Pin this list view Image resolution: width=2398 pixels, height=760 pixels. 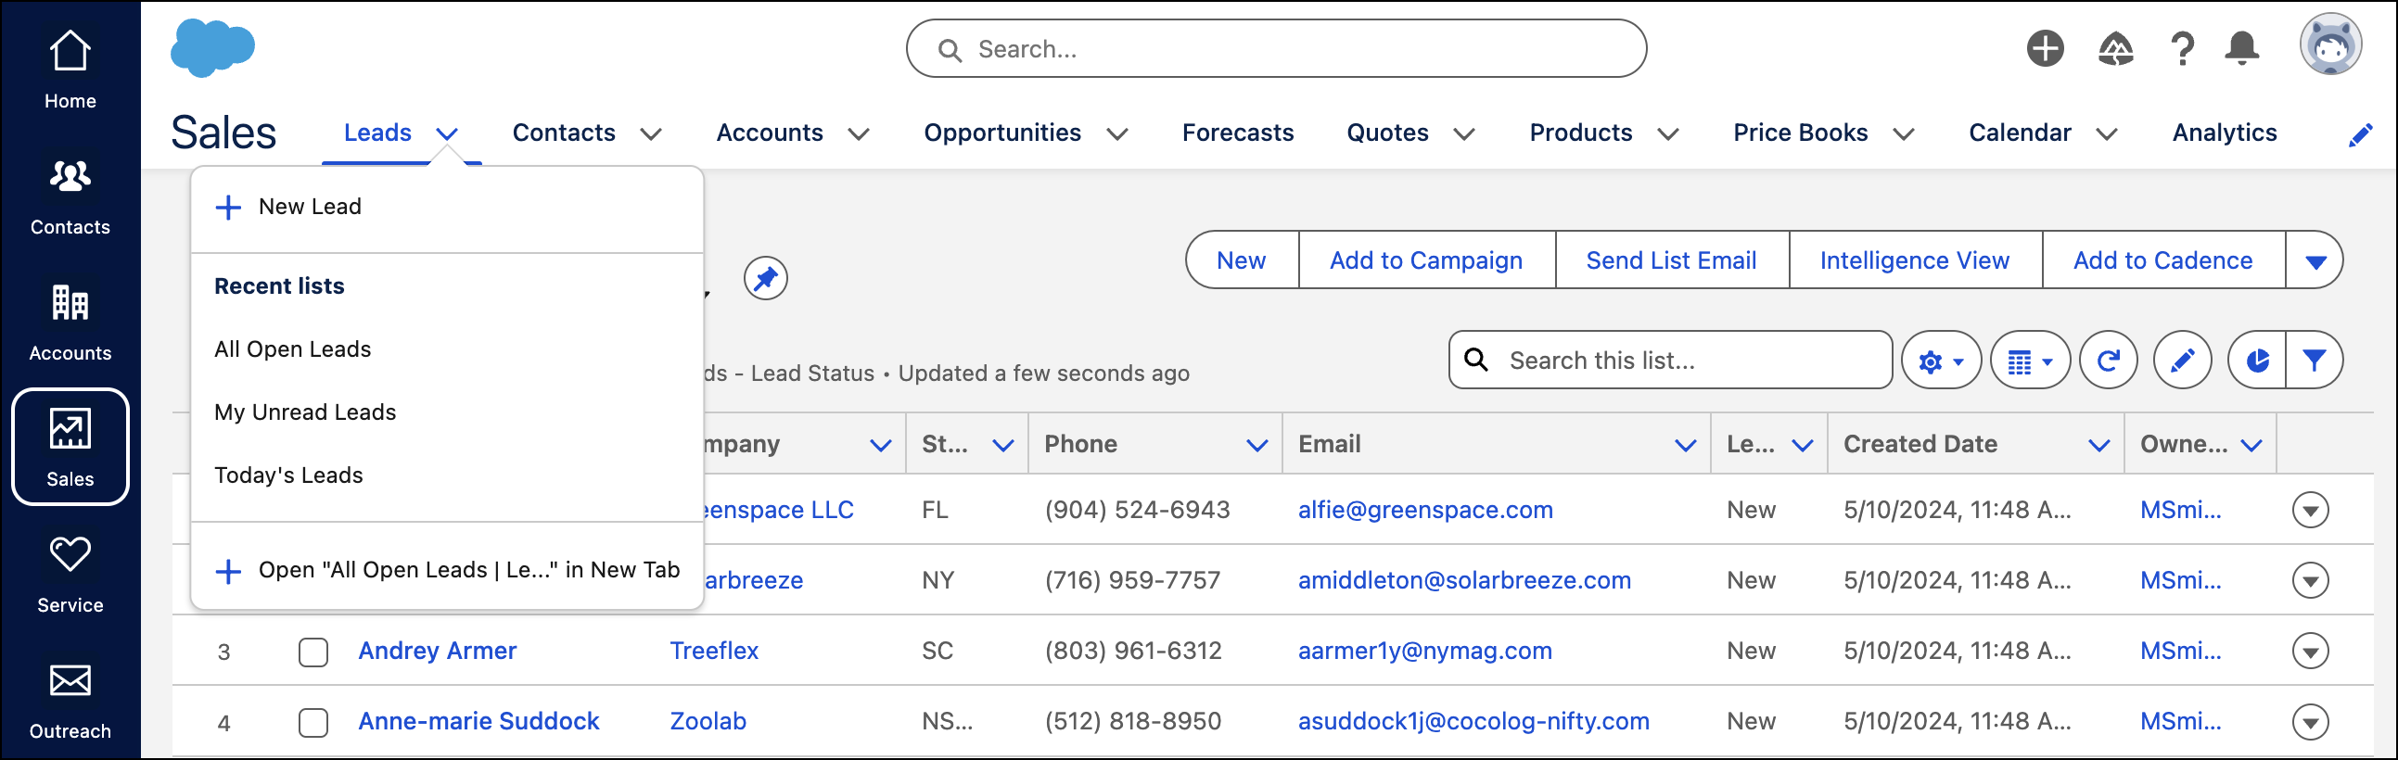click(x=765, y=278)
